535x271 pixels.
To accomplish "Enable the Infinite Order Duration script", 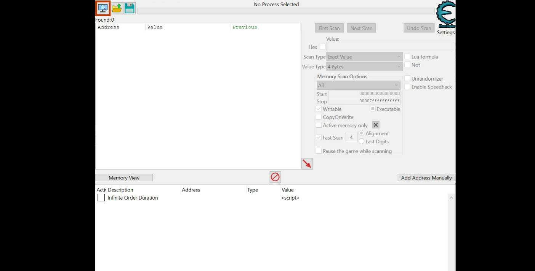I will click(101, 198).
